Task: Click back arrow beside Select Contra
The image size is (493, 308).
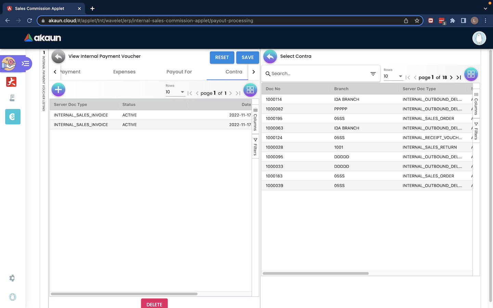Action: [x=270, y=57]
